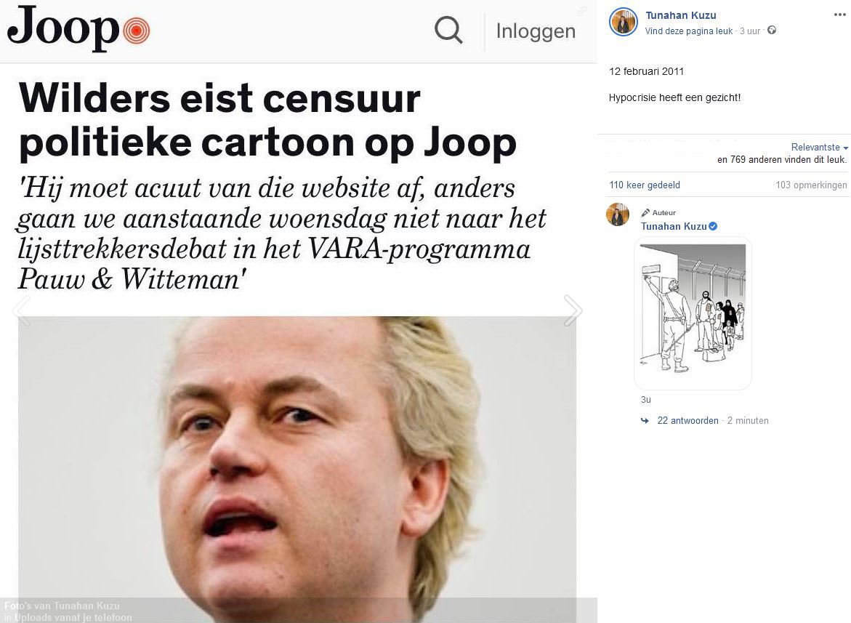Click the search magnifier icon
The width and height of the screenshot is (851, 623).
448,30
